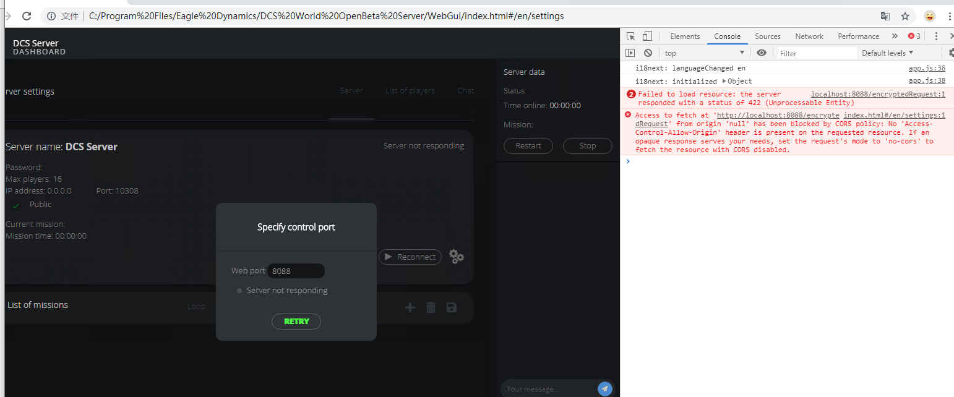Toggle the Public checkbox
The width and height of the screenshot is (954, 397).
coord(16,205)
